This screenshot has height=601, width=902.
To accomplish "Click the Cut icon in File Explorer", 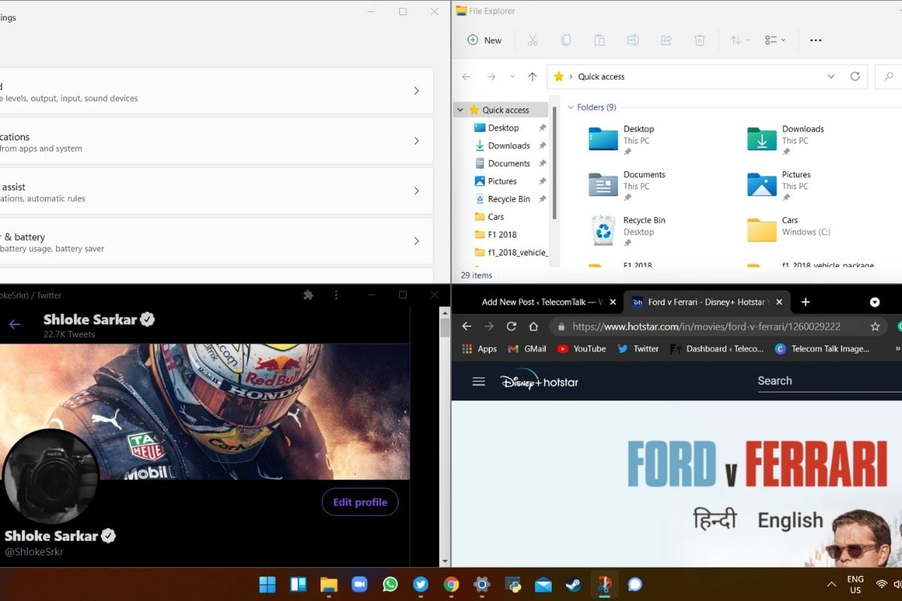I will click(533, 40).
